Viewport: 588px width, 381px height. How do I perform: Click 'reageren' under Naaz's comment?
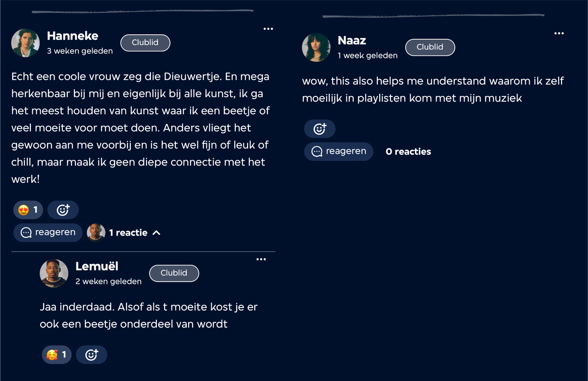click(x=339, y=151)
